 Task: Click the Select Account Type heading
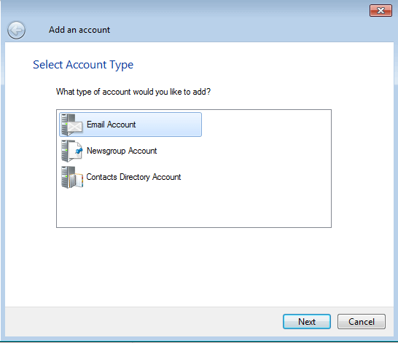83,65
